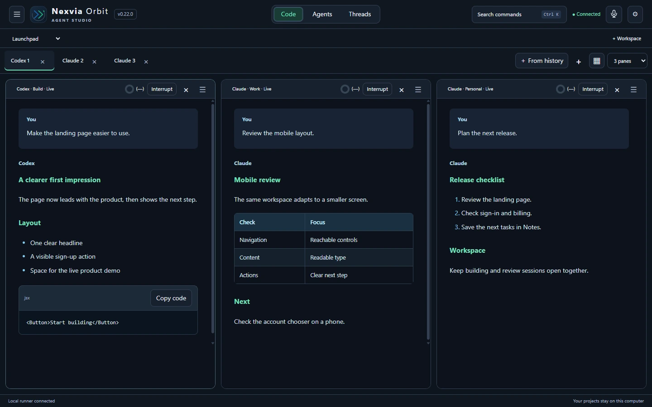Open the 3 panes dropdown
This screenshot has width=652, height=407.
coord(628,61)
